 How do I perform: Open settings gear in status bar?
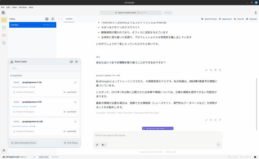(255, 157)
